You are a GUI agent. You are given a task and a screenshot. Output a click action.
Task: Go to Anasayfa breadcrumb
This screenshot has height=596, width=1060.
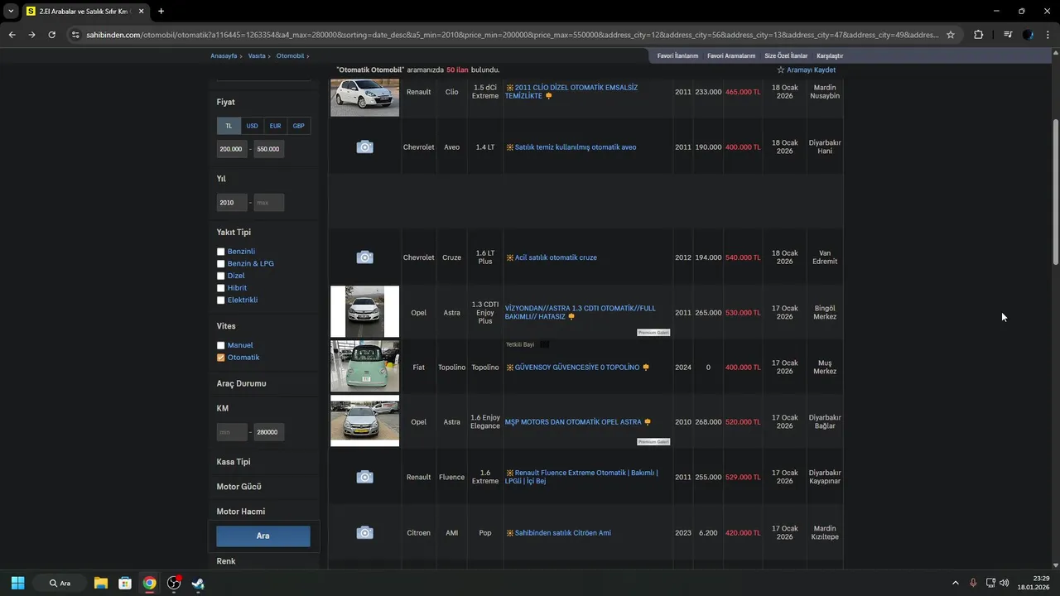[x=224, y=55]
